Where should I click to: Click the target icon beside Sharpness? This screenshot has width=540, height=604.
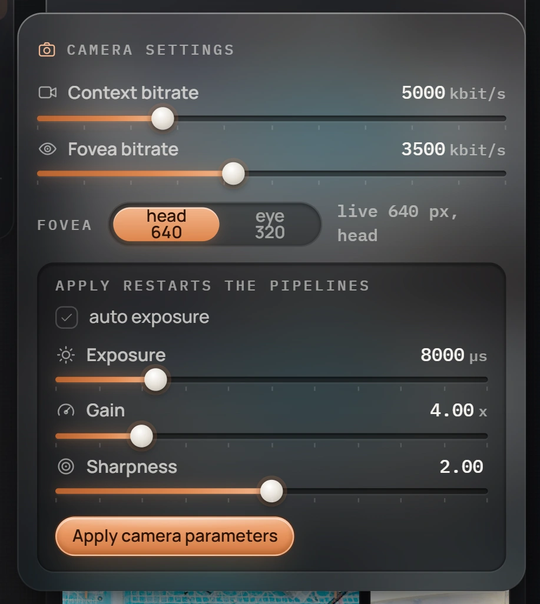point(66,466)
